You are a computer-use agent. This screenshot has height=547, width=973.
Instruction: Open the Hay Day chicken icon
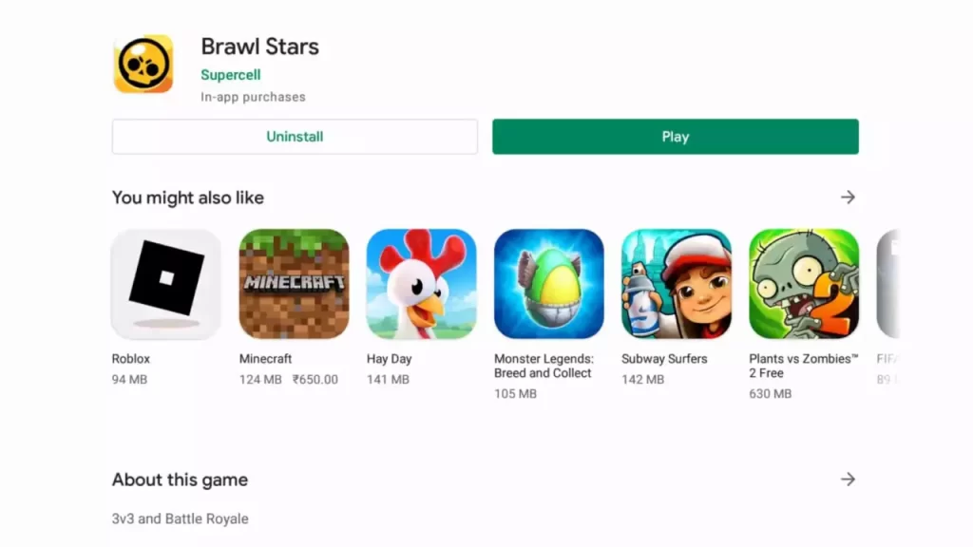[421, 284]
